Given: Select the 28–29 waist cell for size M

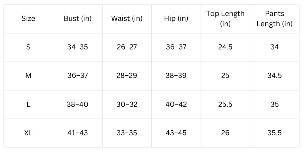Looking at the screenshot, I should point(127,76).
